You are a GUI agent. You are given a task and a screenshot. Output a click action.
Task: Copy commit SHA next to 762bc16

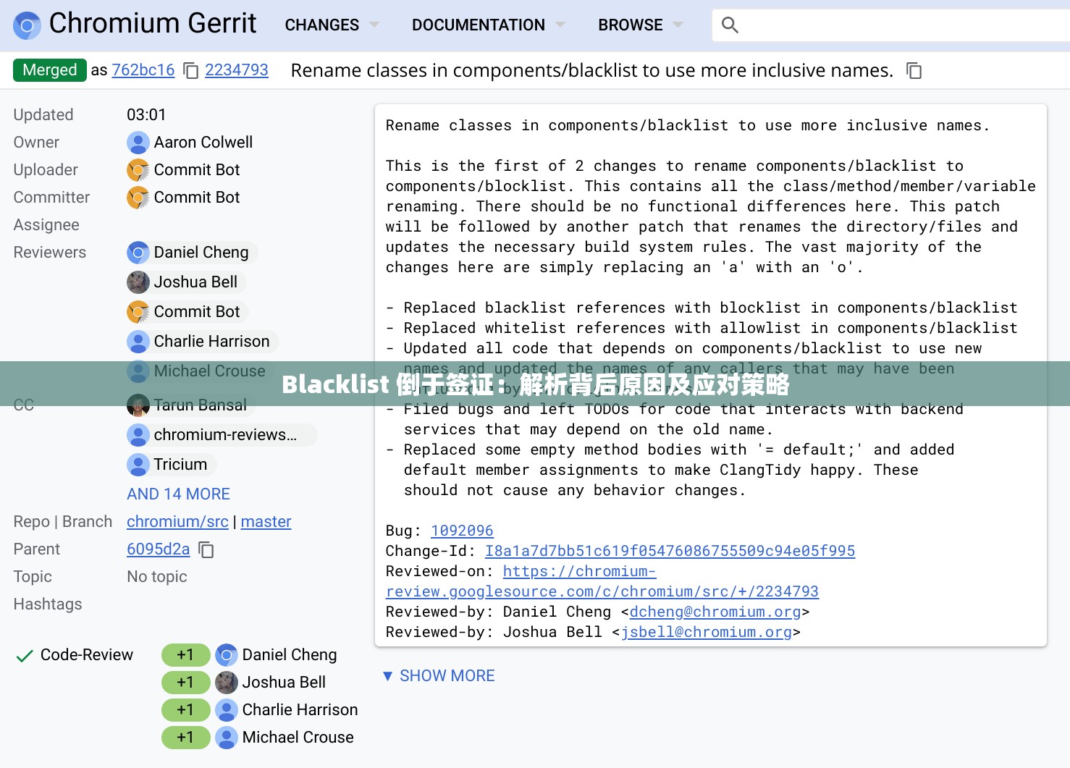click(190, 71)
